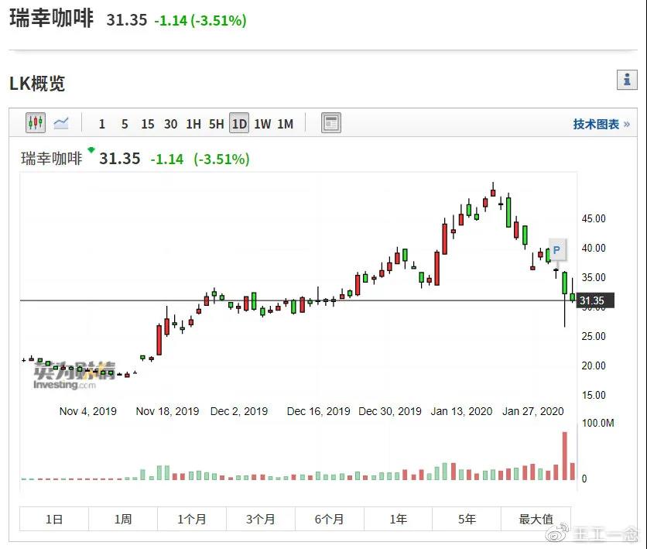Screen dimensions: 647x549
Task: Select the 1年 range tab
Action: pos(398,519)
